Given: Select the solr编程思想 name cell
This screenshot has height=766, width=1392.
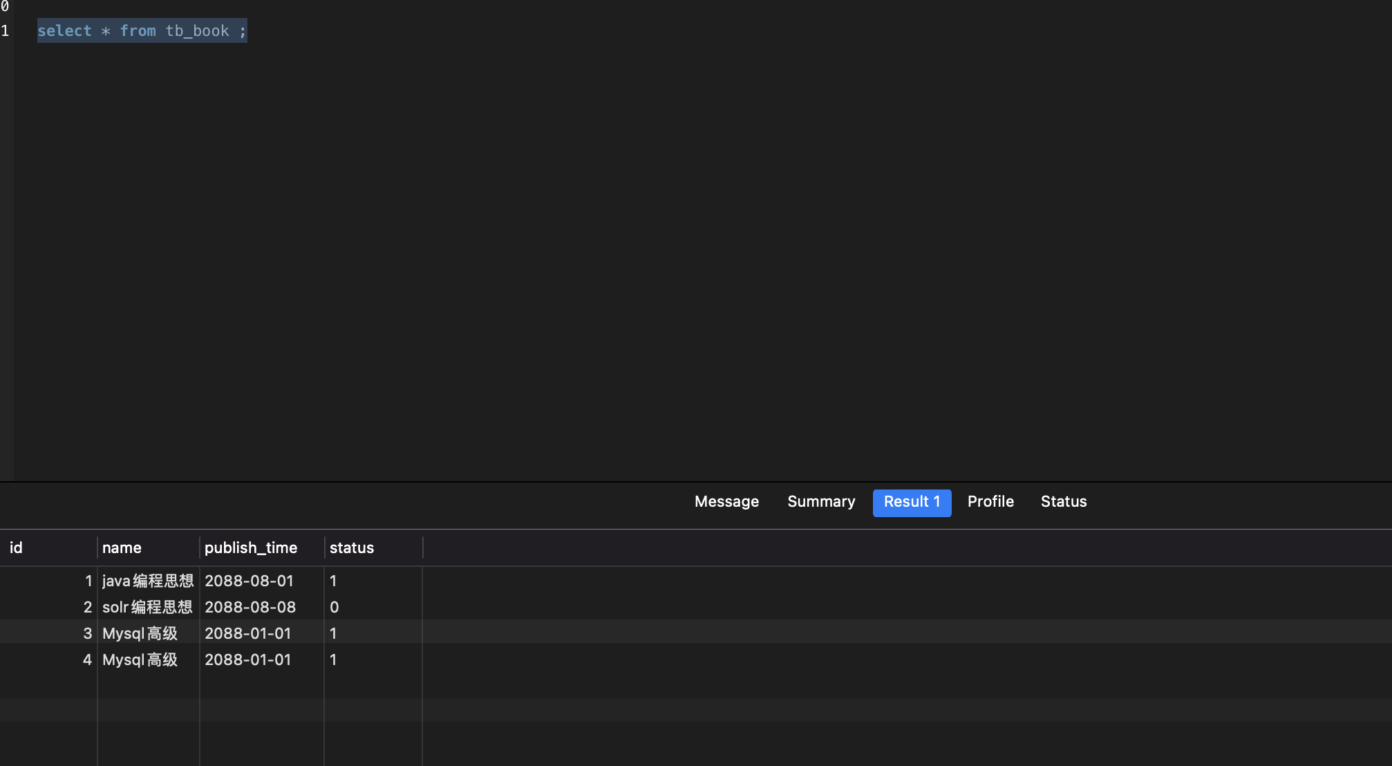Looking at the screenshot, I should [147, 608].
